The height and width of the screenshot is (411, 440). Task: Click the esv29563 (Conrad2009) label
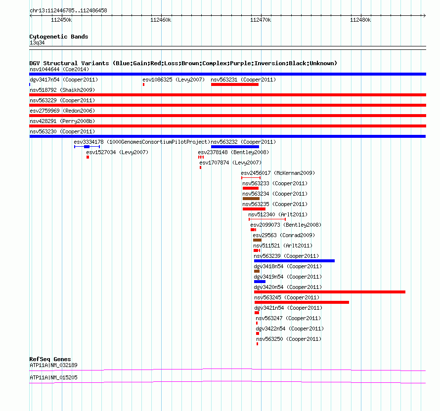[284, 235]
